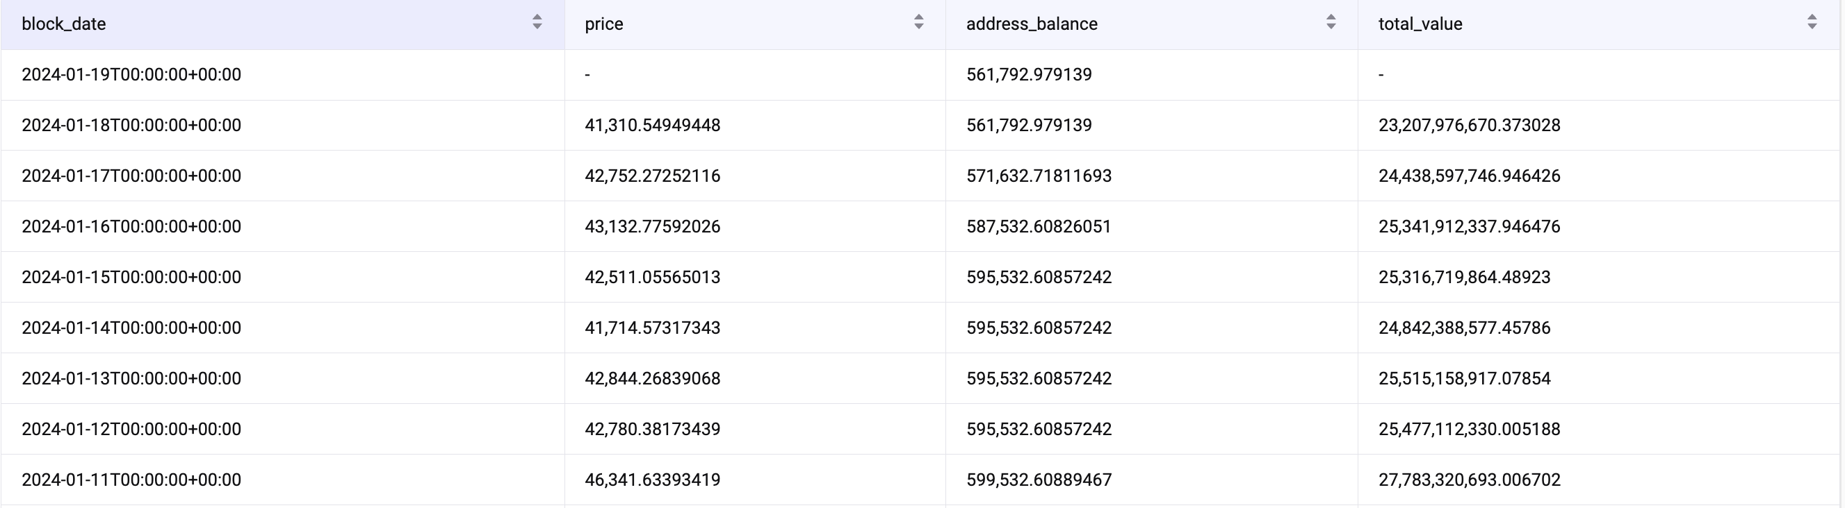Select address balance 571,632.71811693
1845x508 pixels.
point(1039,176)
